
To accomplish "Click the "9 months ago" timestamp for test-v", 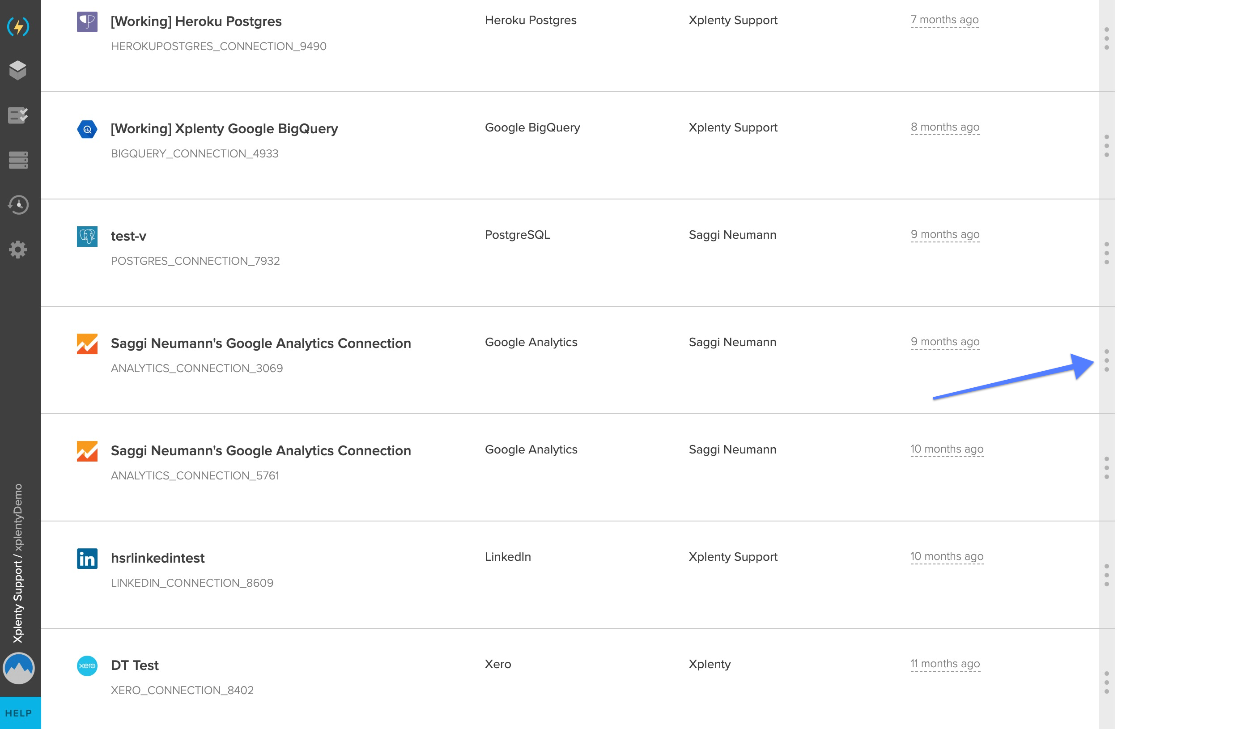I will (x=944, y=234).
